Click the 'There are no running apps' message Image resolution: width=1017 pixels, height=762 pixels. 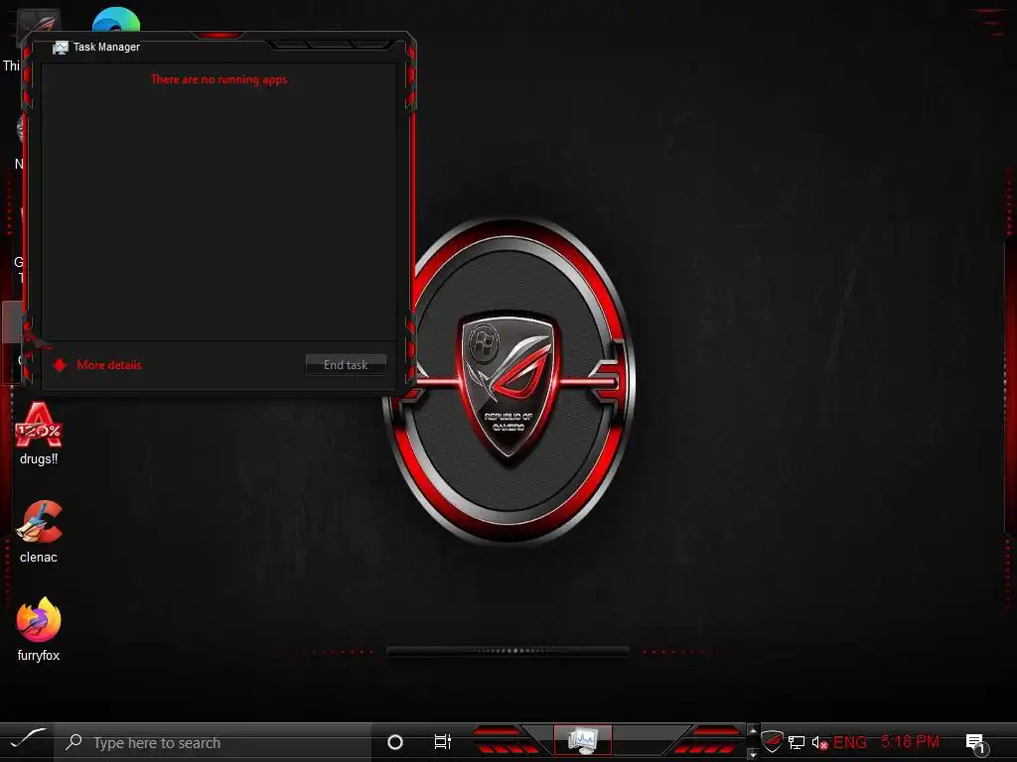tap(218, 79)
